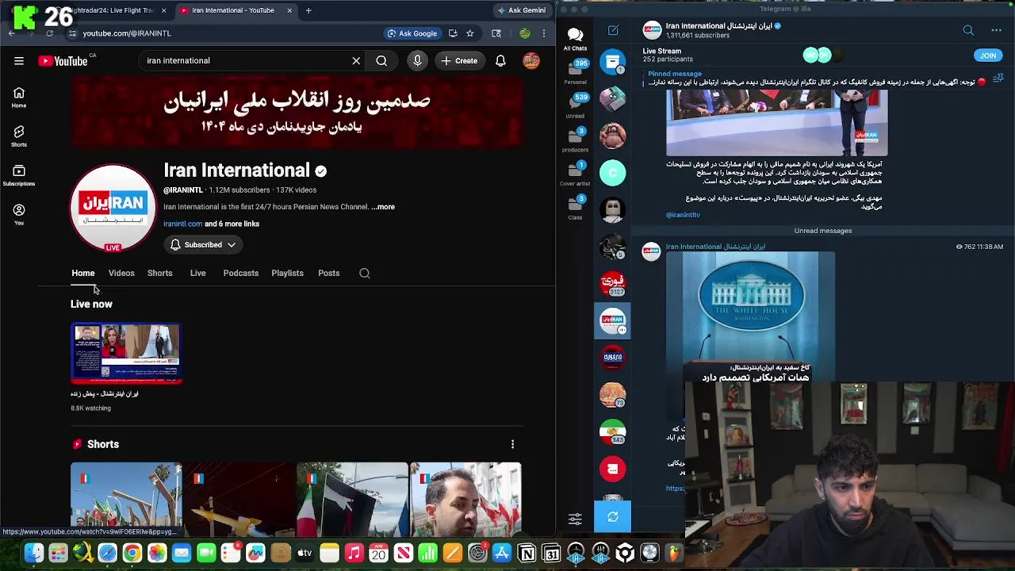Click the Chrome address bar URL
The image size is (1015, 571).
click(127, 33)
